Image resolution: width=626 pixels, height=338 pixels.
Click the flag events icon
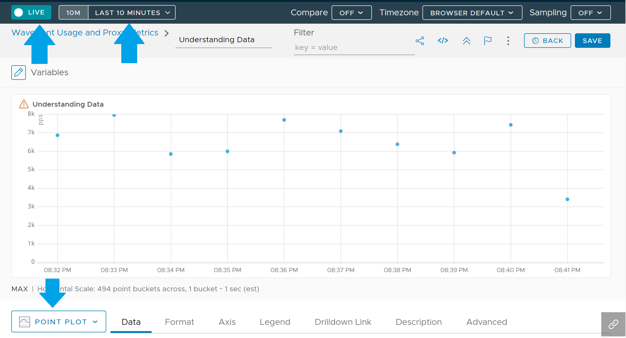pos(488,41)
